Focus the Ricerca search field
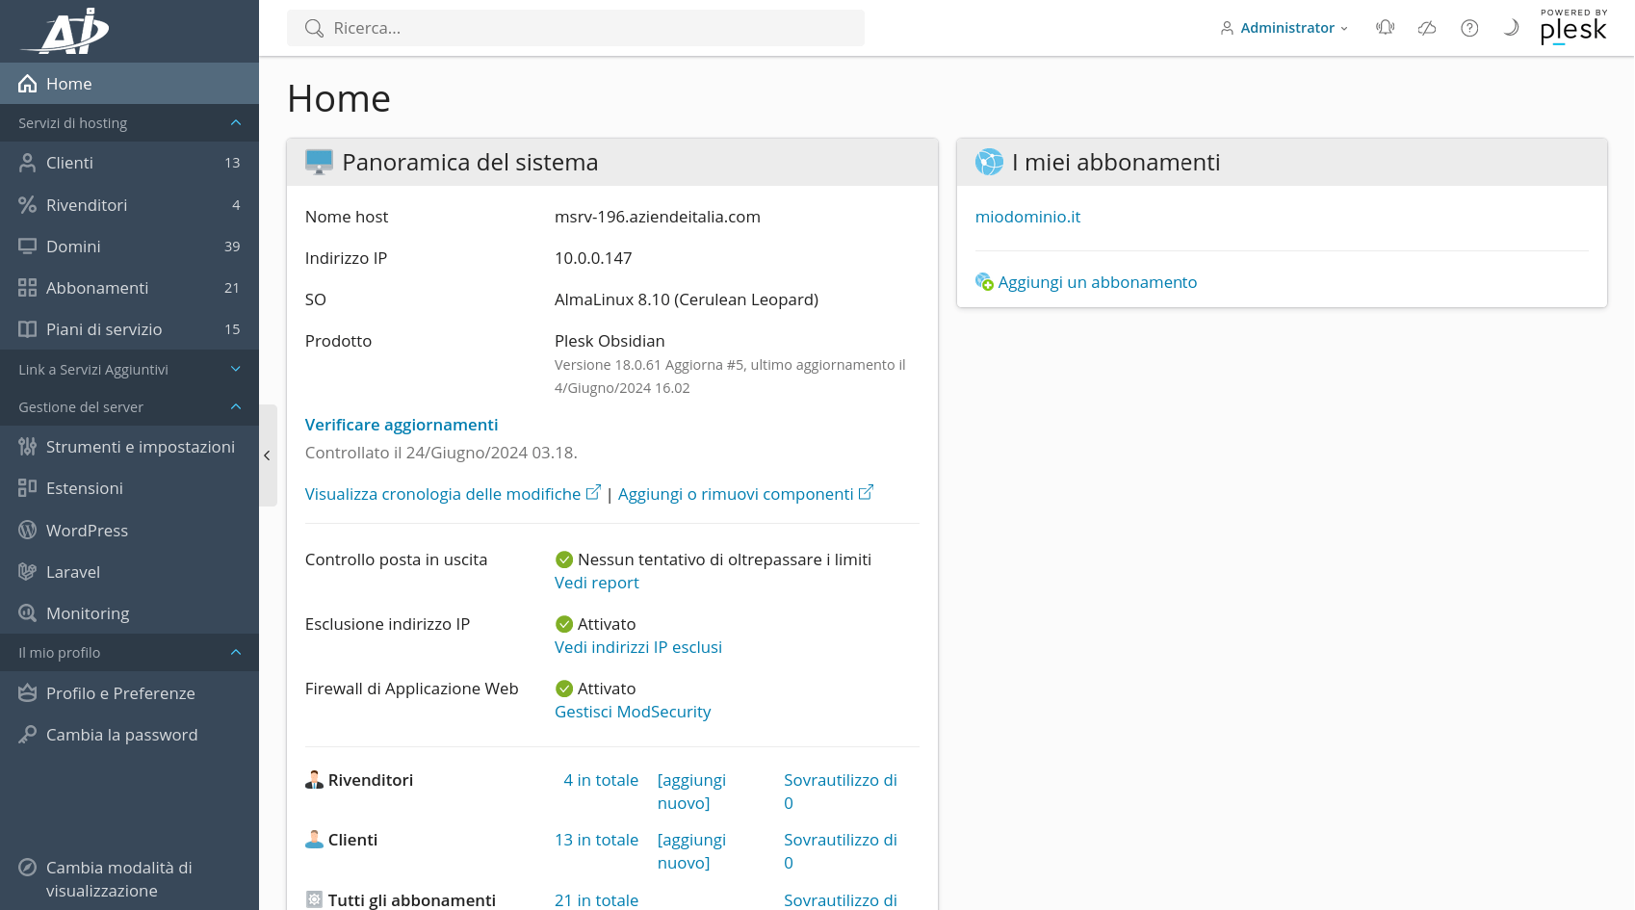 click(576, 28)
